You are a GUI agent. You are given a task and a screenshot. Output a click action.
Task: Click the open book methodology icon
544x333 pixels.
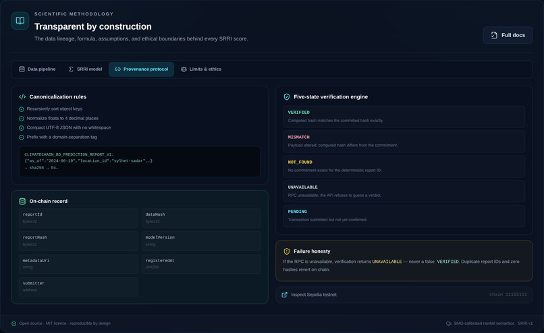(x=20, y=21)
